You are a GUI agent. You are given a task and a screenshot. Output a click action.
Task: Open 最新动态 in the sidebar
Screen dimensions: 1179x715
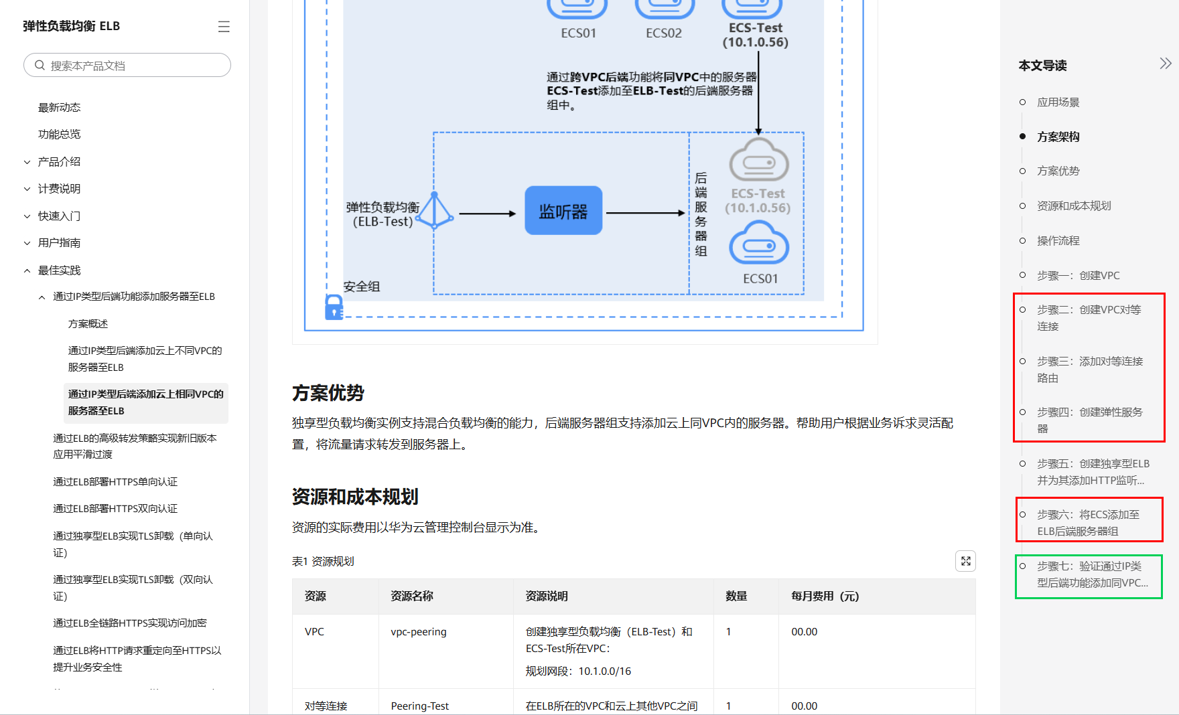click(x=59, y=107)
